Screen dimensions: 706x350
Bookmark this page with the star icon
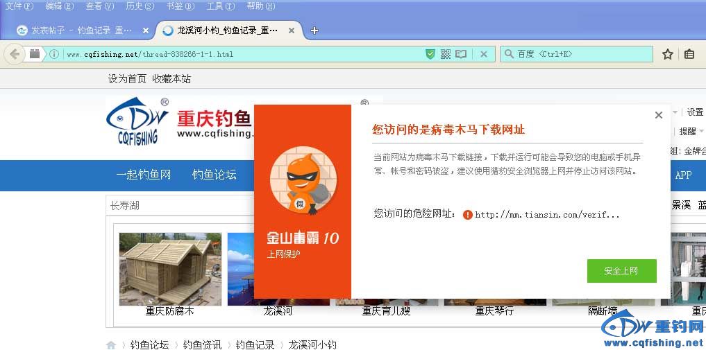668,54
